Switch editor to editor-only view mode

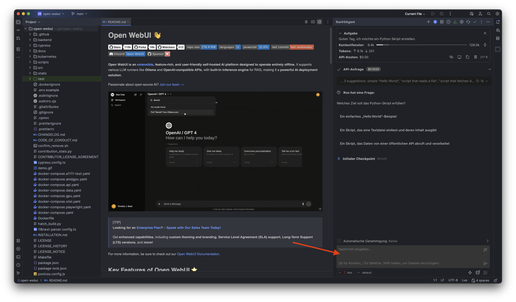click(306, 22)
